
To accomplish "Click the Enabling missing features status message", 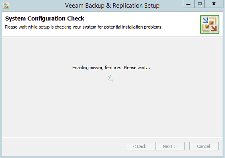I will 111,68.
